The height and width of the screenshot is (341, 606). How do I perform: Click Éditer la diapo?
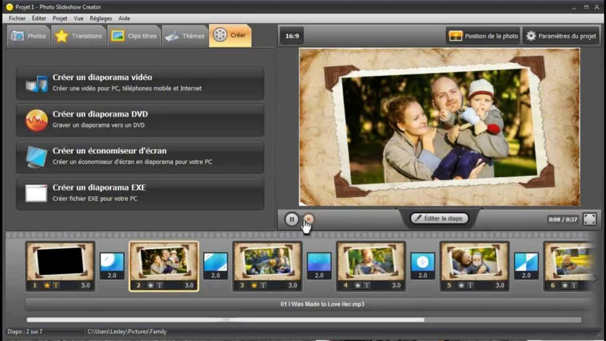[x=439, y=218]
